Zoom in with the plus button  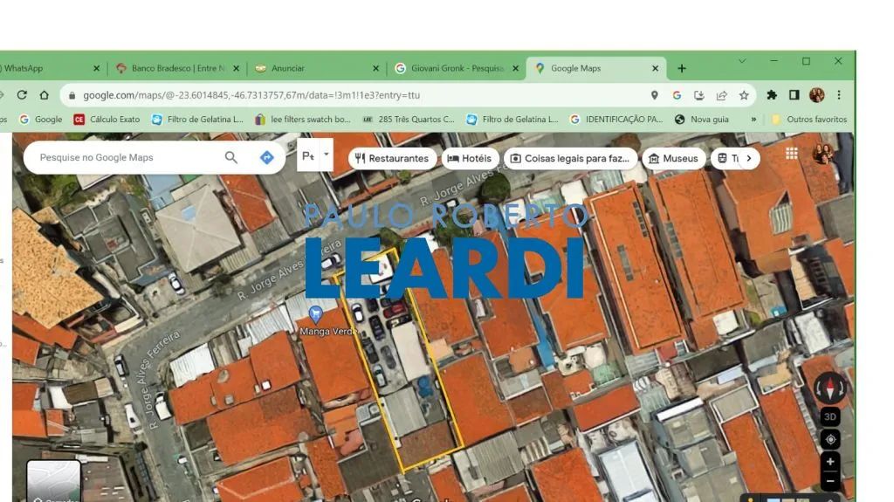[830, 462]
